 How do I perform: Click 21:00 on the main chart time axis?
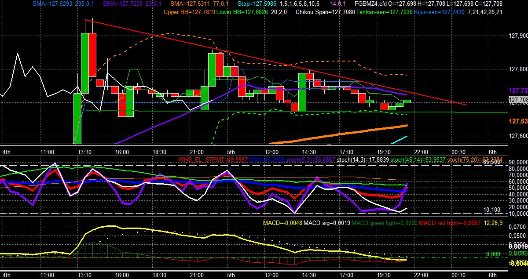pos(196,152)
